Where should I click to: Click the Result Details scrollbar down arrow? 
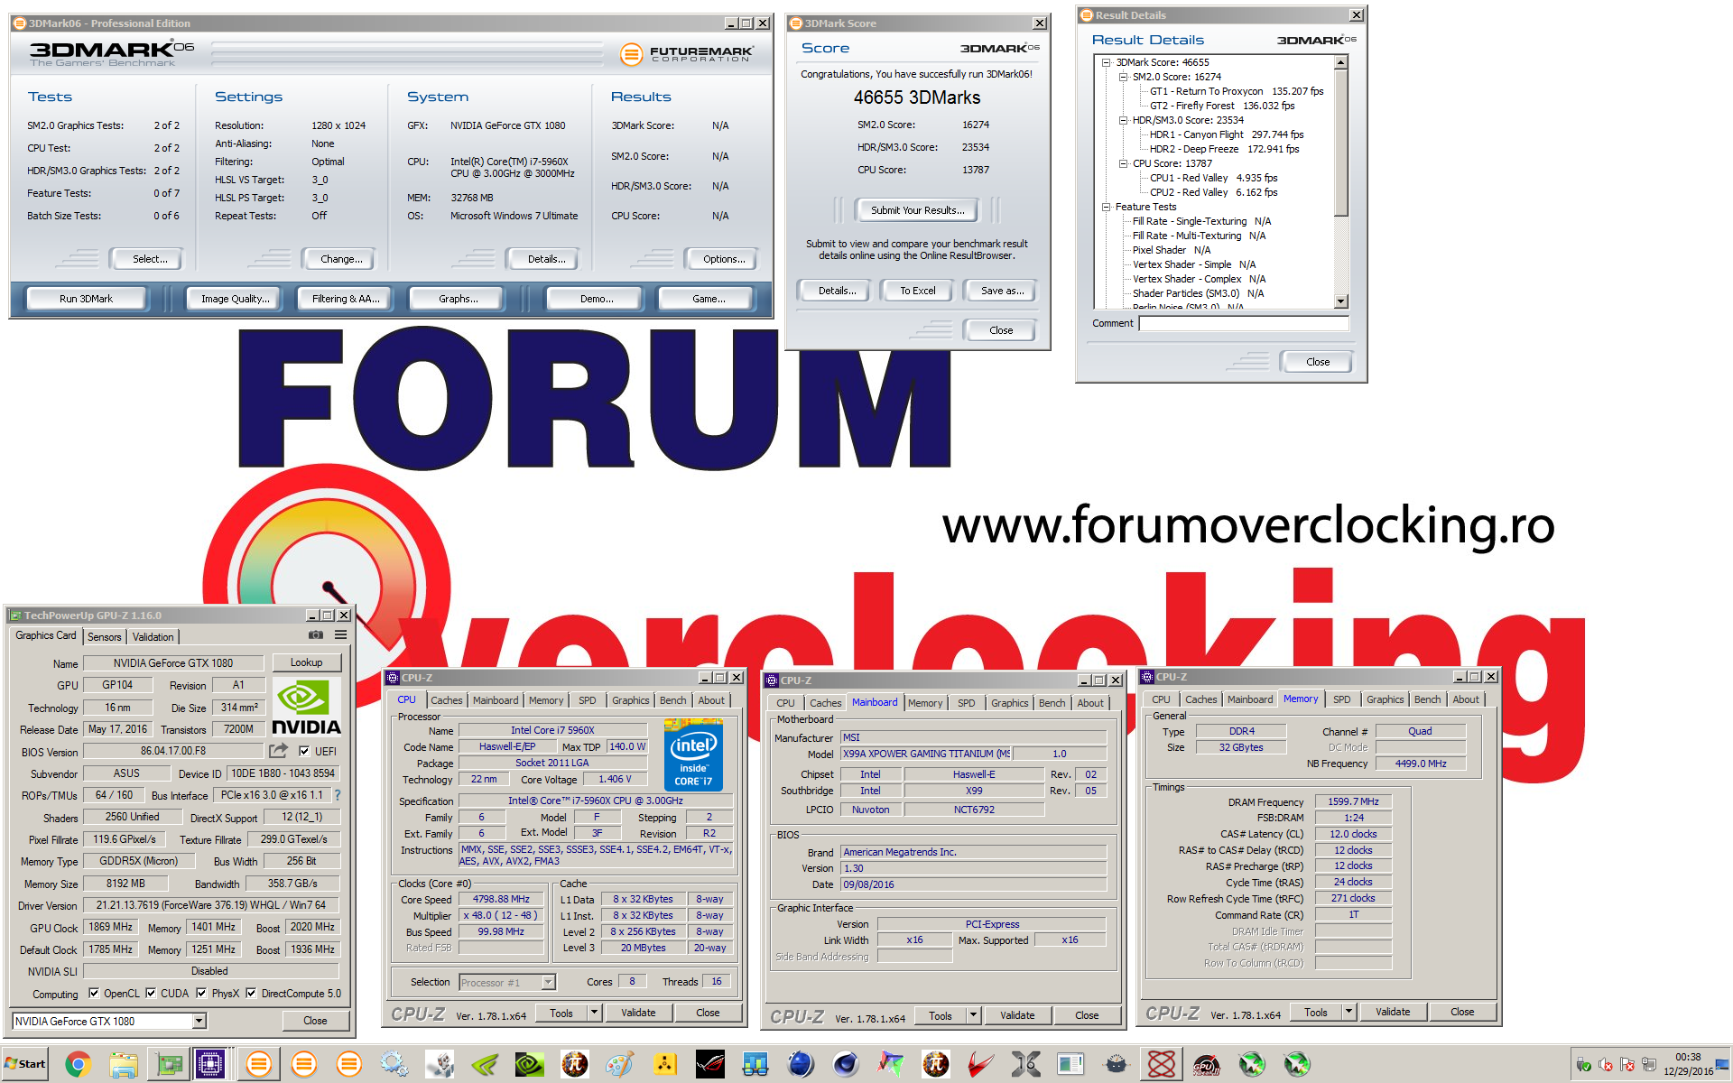click(x=1341, y=301)
